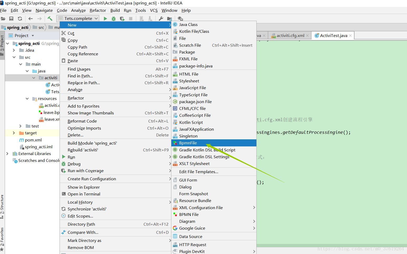407x254 pixels.
Task: Select Kotlin File/Class menu item
Action: tap(214, 31)
